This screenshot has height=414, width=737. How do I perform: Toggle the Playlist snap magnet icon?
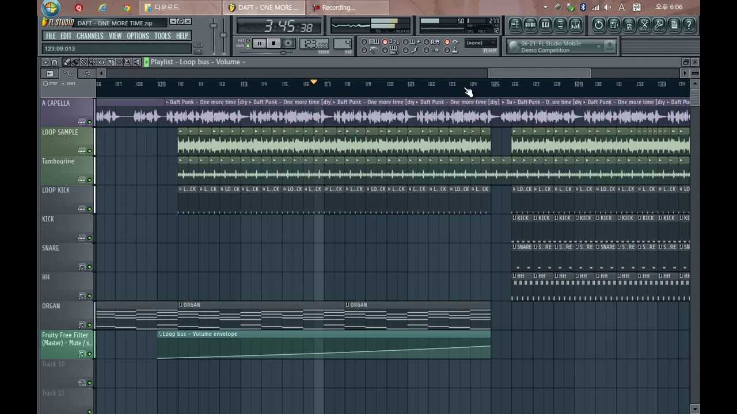(54, 62)
